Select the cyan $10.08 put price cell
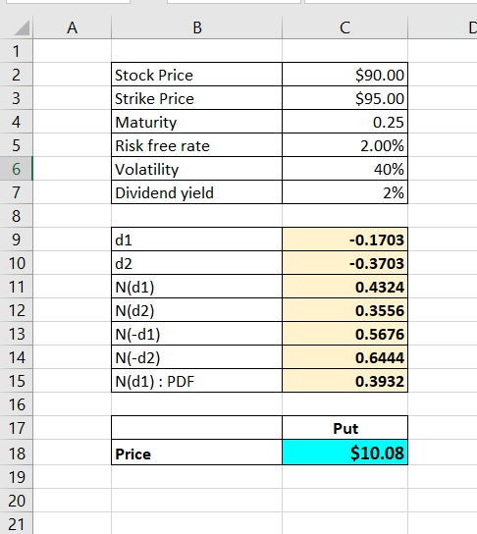 pyautogui.click(x=344, y=453)
